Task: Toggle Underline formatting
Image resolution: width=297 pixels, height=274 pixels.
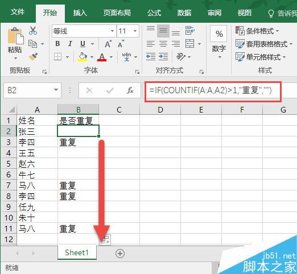Action: pos(82,44)
